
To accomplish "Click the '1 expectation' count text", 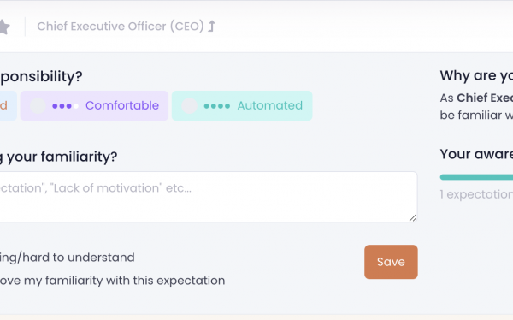I will coord(476,194).
